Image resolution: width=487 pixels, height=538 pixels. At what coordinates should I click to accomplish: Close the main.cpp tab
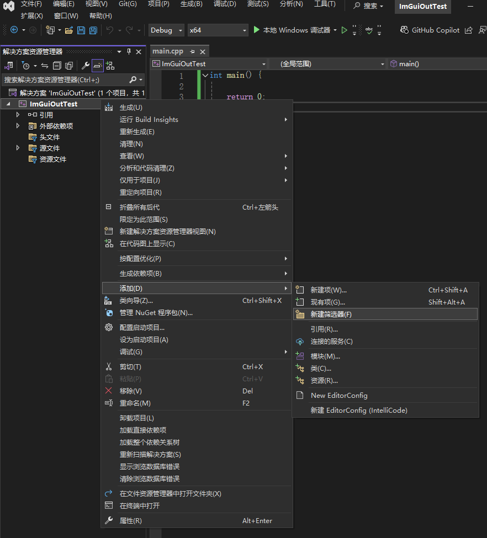[203, 52]
